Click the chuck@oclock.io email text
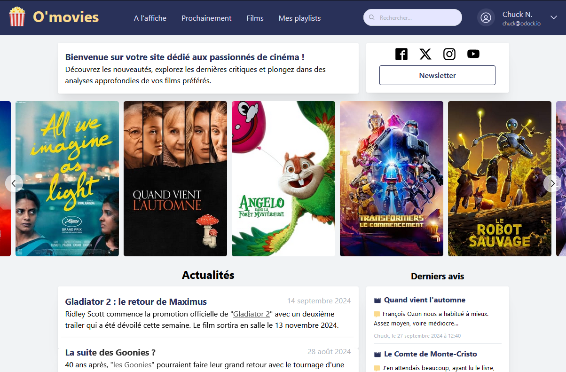 tap(521, 24)
